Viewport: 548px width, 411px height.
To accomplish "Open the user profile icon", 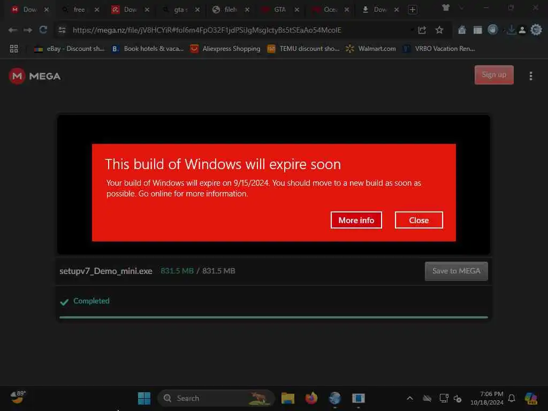I will tap(522, 31).
